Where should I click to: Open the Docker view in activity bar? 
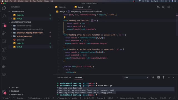pyautogui.click(x=4, y=66)
